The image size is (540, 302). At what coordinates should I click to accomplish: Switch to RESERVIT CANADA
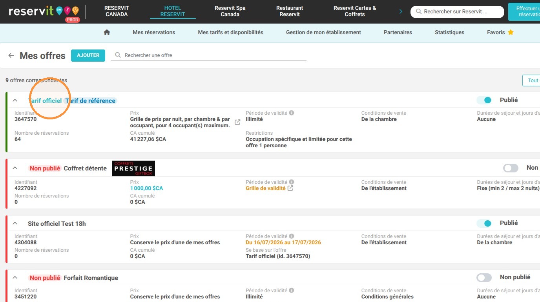pos(117,11)
